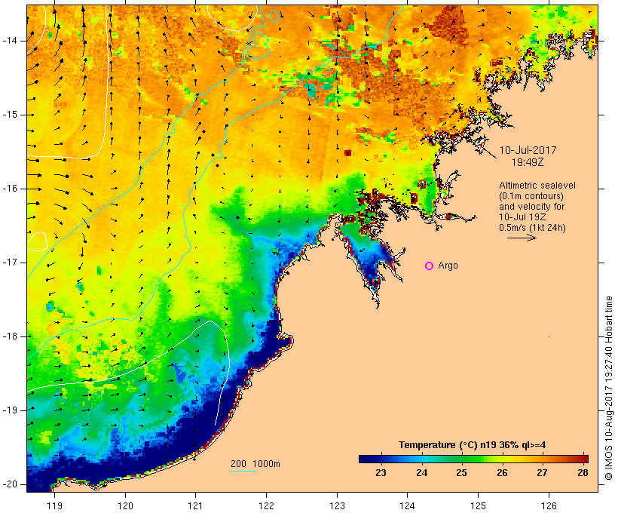Click 'and velocity for' legend line
This screenshot has height=513, width=618.
[531, 207]
